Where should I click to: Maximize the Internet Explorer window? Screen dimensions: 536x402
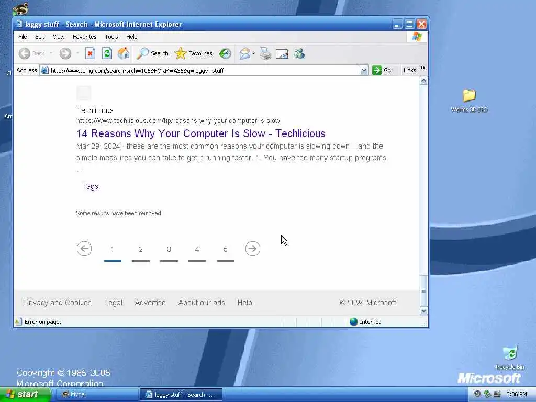pos(409,24)
